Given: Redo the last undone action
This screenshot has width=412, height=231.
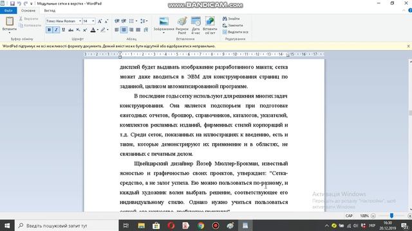Looking at the screenshot, I should (x=26, y=4).
